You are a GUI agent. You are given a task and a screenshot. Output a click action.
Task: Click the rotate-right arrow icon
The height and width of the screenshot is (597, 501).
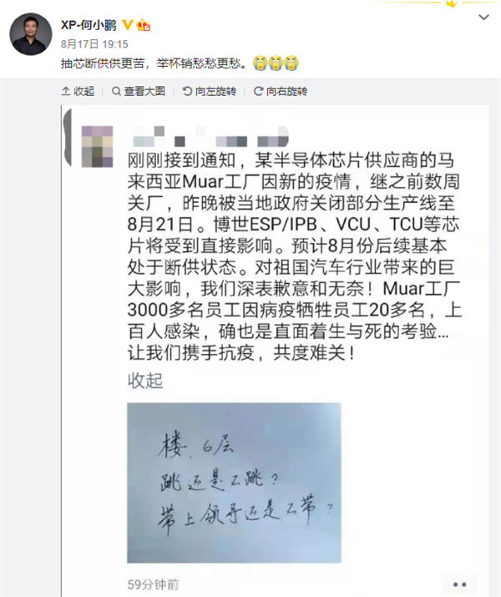(x=258, y=91)
